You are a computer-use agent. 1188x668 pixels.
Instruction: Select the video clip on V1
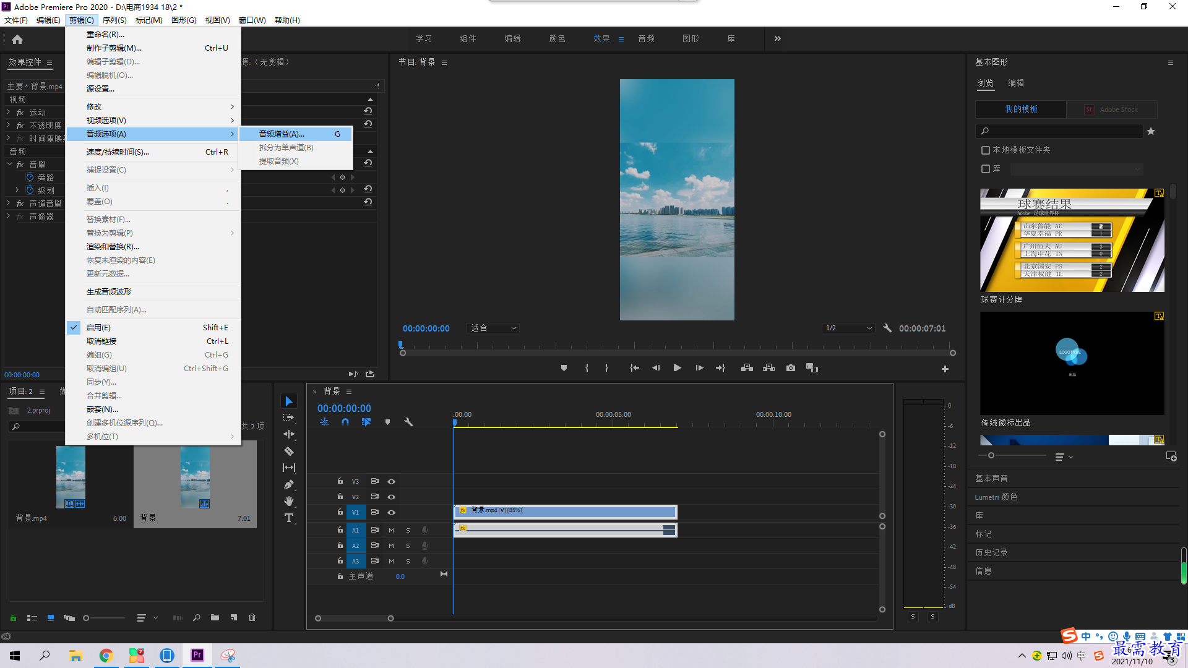coord(566,512)
